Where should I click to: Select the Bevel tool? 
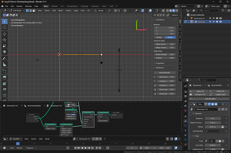(x=5, y=90)
